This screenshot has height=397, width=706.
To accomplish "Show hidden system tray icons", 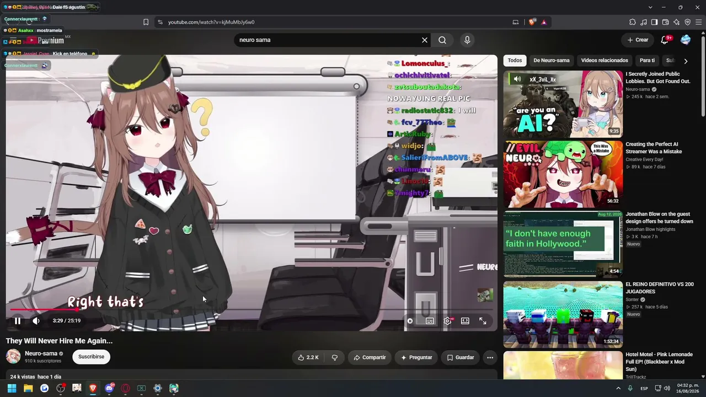I will 617,388.
